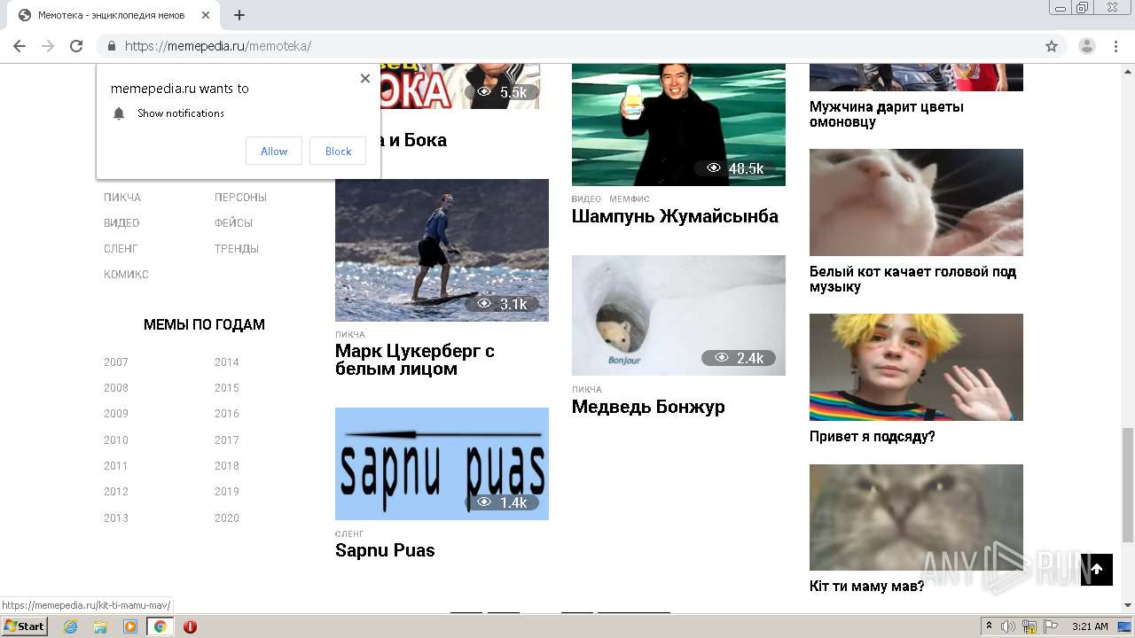Open the yellow-haired girl waving thumbnail

(x=916, y=367)
